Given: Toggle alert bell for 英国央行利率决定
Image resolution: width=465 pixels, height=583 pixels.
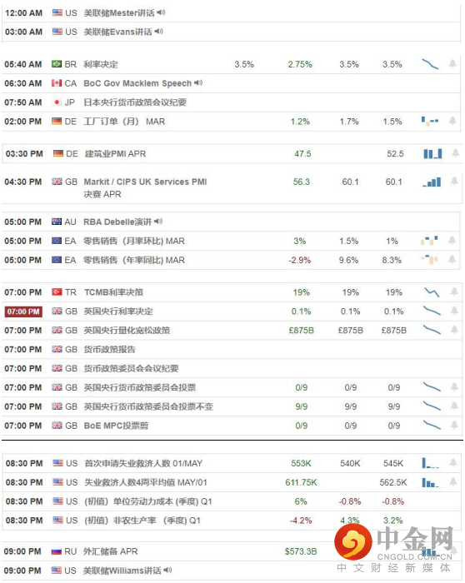Looking at the screenshot, I should tap(454, 311).
